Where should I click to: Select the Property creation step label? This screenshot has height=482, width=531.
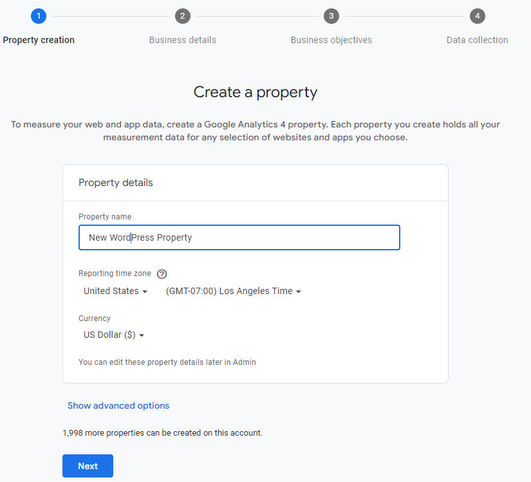point(39,39)
